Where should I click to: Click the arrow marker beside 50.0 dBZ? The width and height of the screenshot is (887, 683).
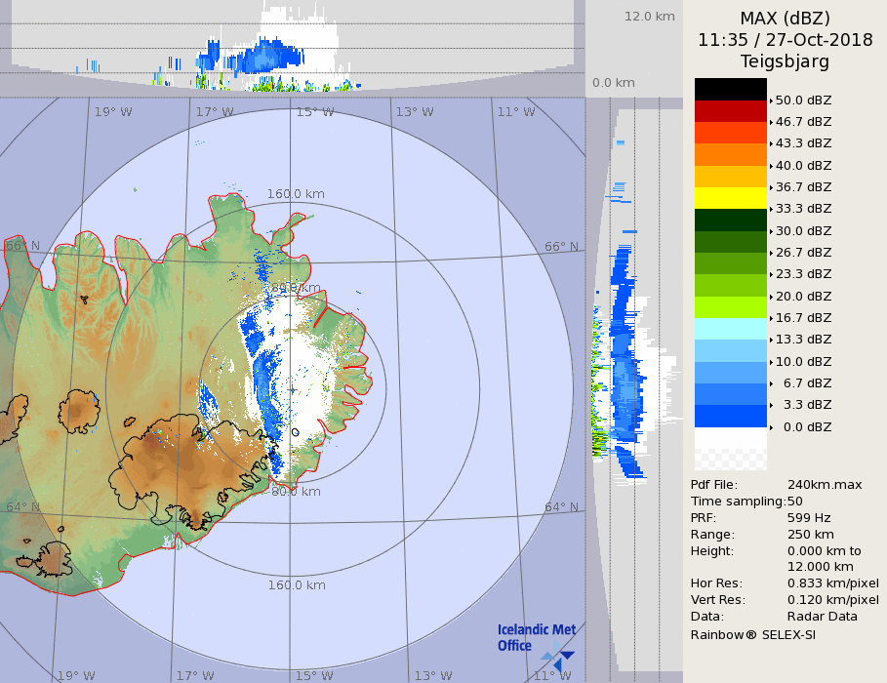click(771, 100)
